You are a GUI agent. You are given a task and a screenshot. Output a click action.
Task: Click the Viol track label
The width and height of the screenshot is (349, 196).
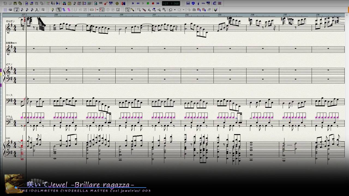pos(8,138)
